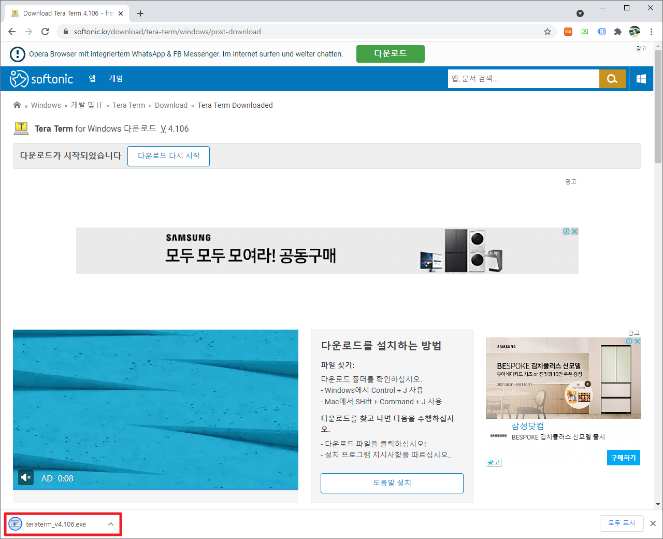The width and height of the screenshot is (663, 539).
Task: Click the BESPOKE refrigerator ad image
Action: tap(564, 378)
